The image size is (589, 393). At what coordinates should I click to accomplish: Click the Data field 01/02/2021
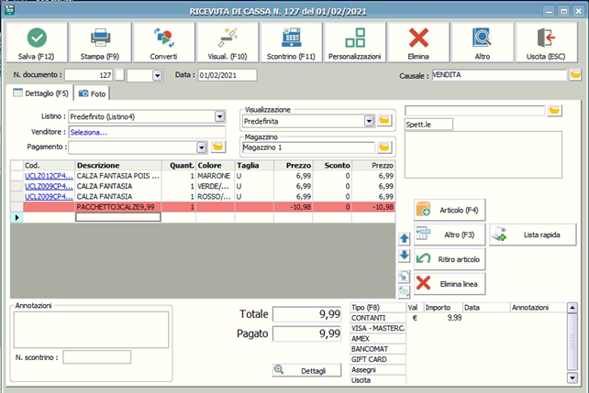[228, 75]
